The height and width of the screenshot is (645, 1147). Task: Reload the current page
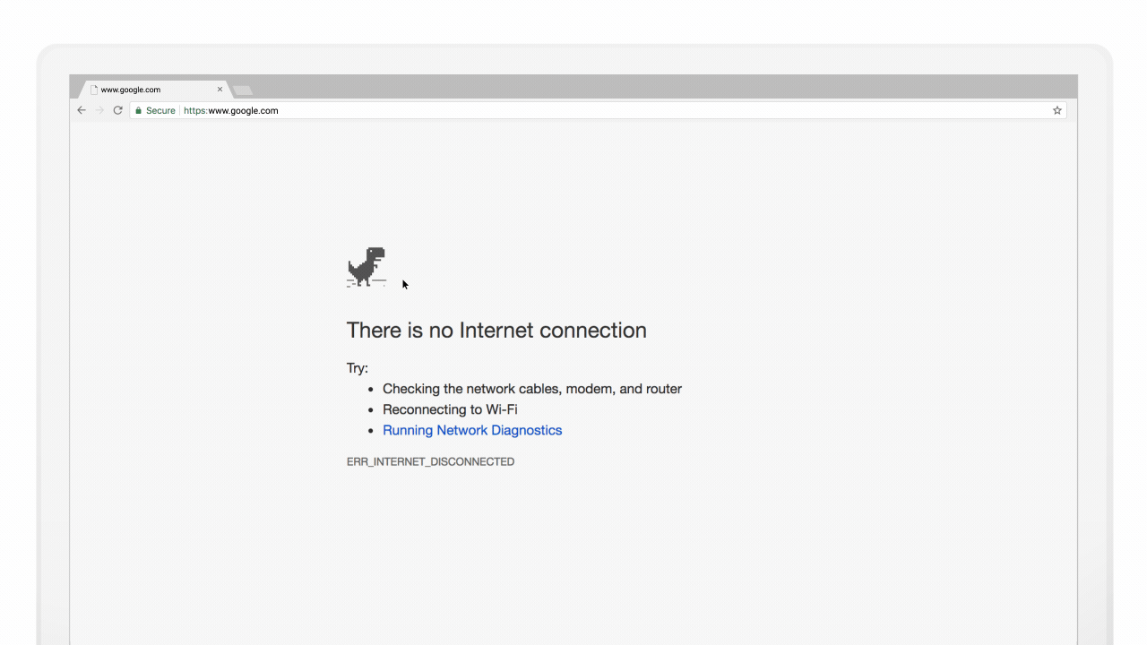(117, 110)
